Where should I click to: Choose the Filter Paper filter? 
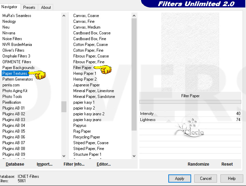(82, 68)
